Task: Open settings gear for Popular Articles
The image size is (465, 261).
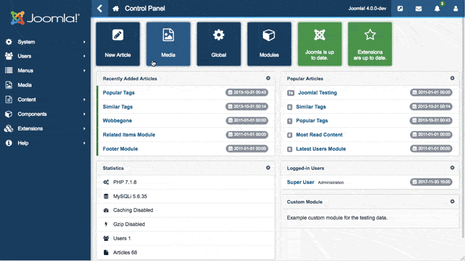Action: 452,78
